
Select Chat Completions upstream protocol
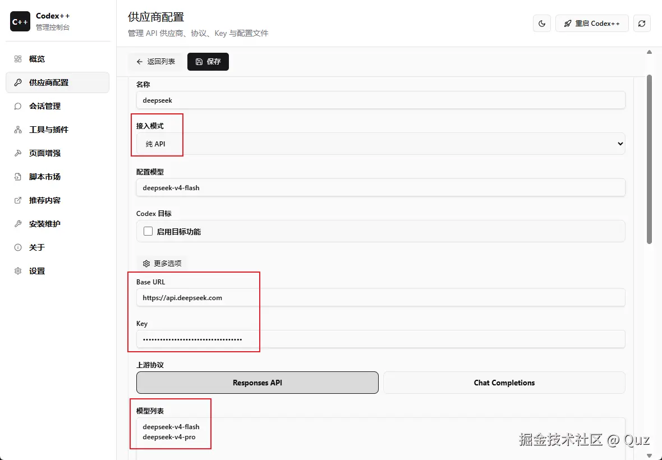coord(504,383)
